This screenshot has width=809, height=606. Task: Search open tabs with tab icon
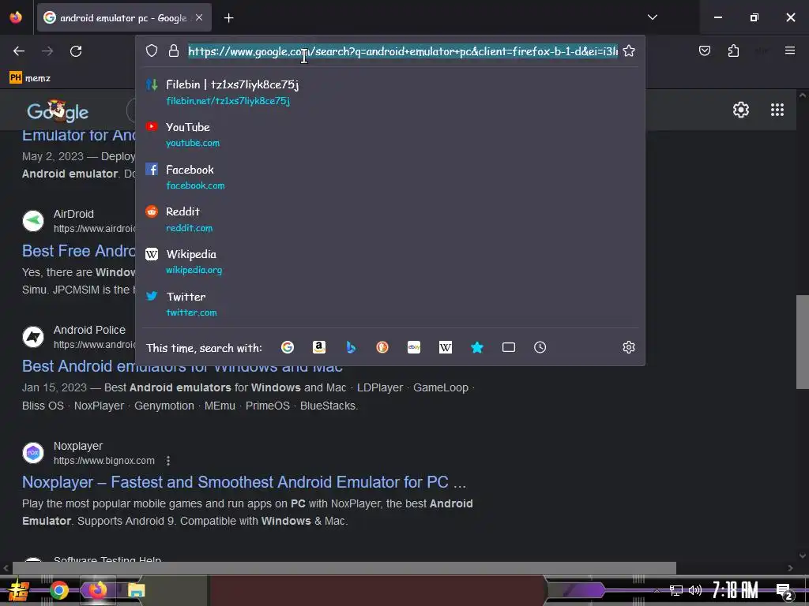509,347
